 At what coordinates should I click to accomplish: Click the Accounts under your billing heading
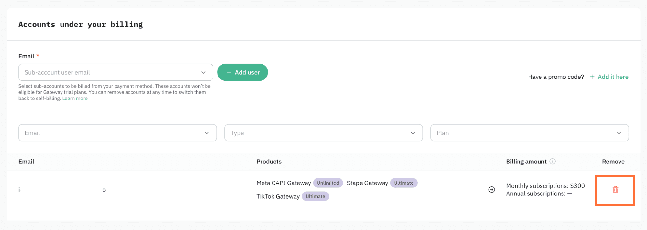[x=81, y=25]
